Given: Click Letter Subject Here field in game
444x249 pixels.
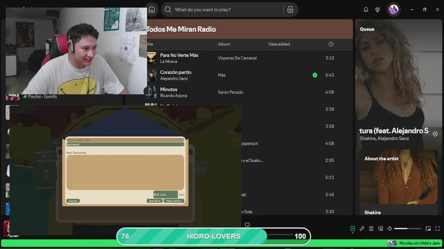Looking at the screenshot, I should pyautogui.click(x=125, y=140).
